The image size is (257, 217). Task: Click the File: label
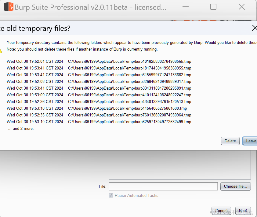pyautogui.click(x=103, y=187)
